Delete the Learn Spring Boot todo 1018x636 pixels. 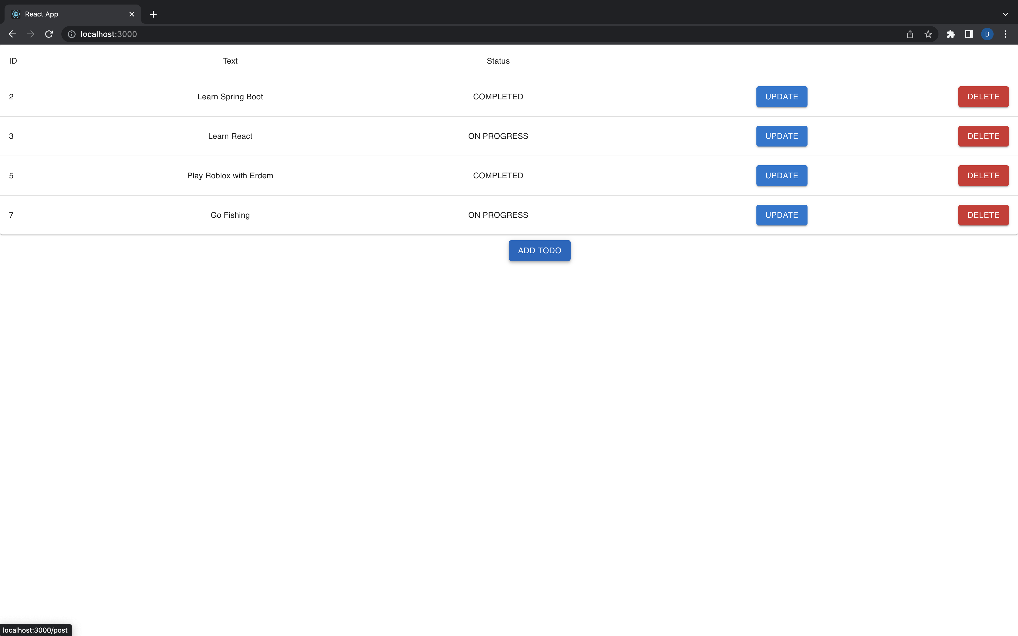click(983, 96)
